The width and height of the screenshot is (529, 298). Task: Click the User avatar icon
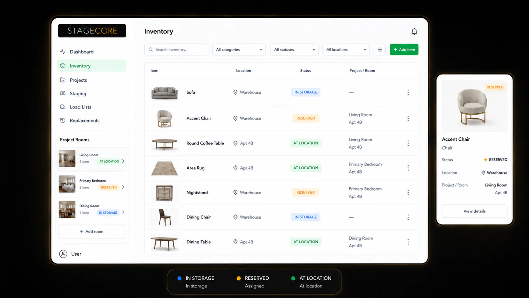pyautogui.click(x=63, y=254)
